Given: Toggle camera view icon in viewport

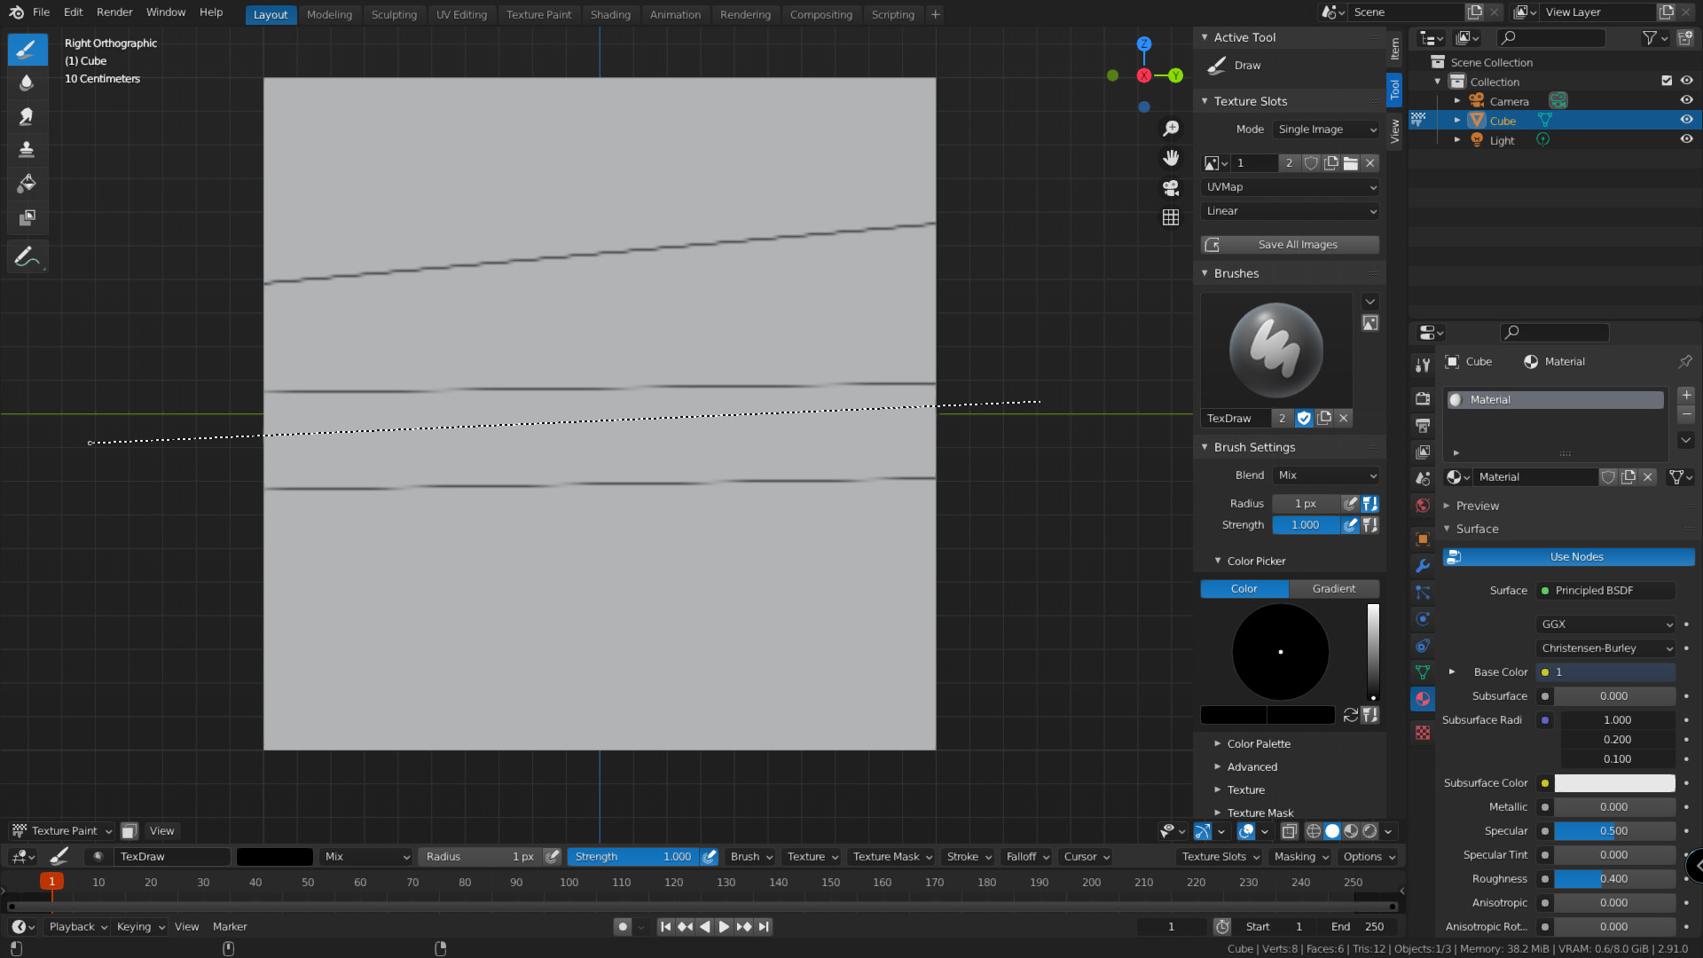Looking at the screenshot, I should [1171, 188].
